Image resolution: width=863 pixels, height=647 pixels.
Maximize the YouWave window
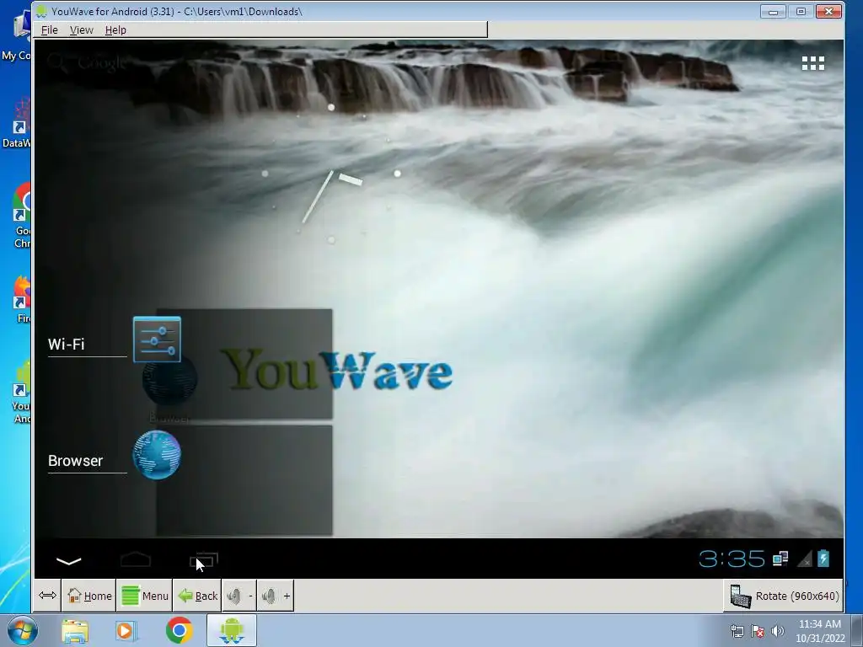pos(801,11)
